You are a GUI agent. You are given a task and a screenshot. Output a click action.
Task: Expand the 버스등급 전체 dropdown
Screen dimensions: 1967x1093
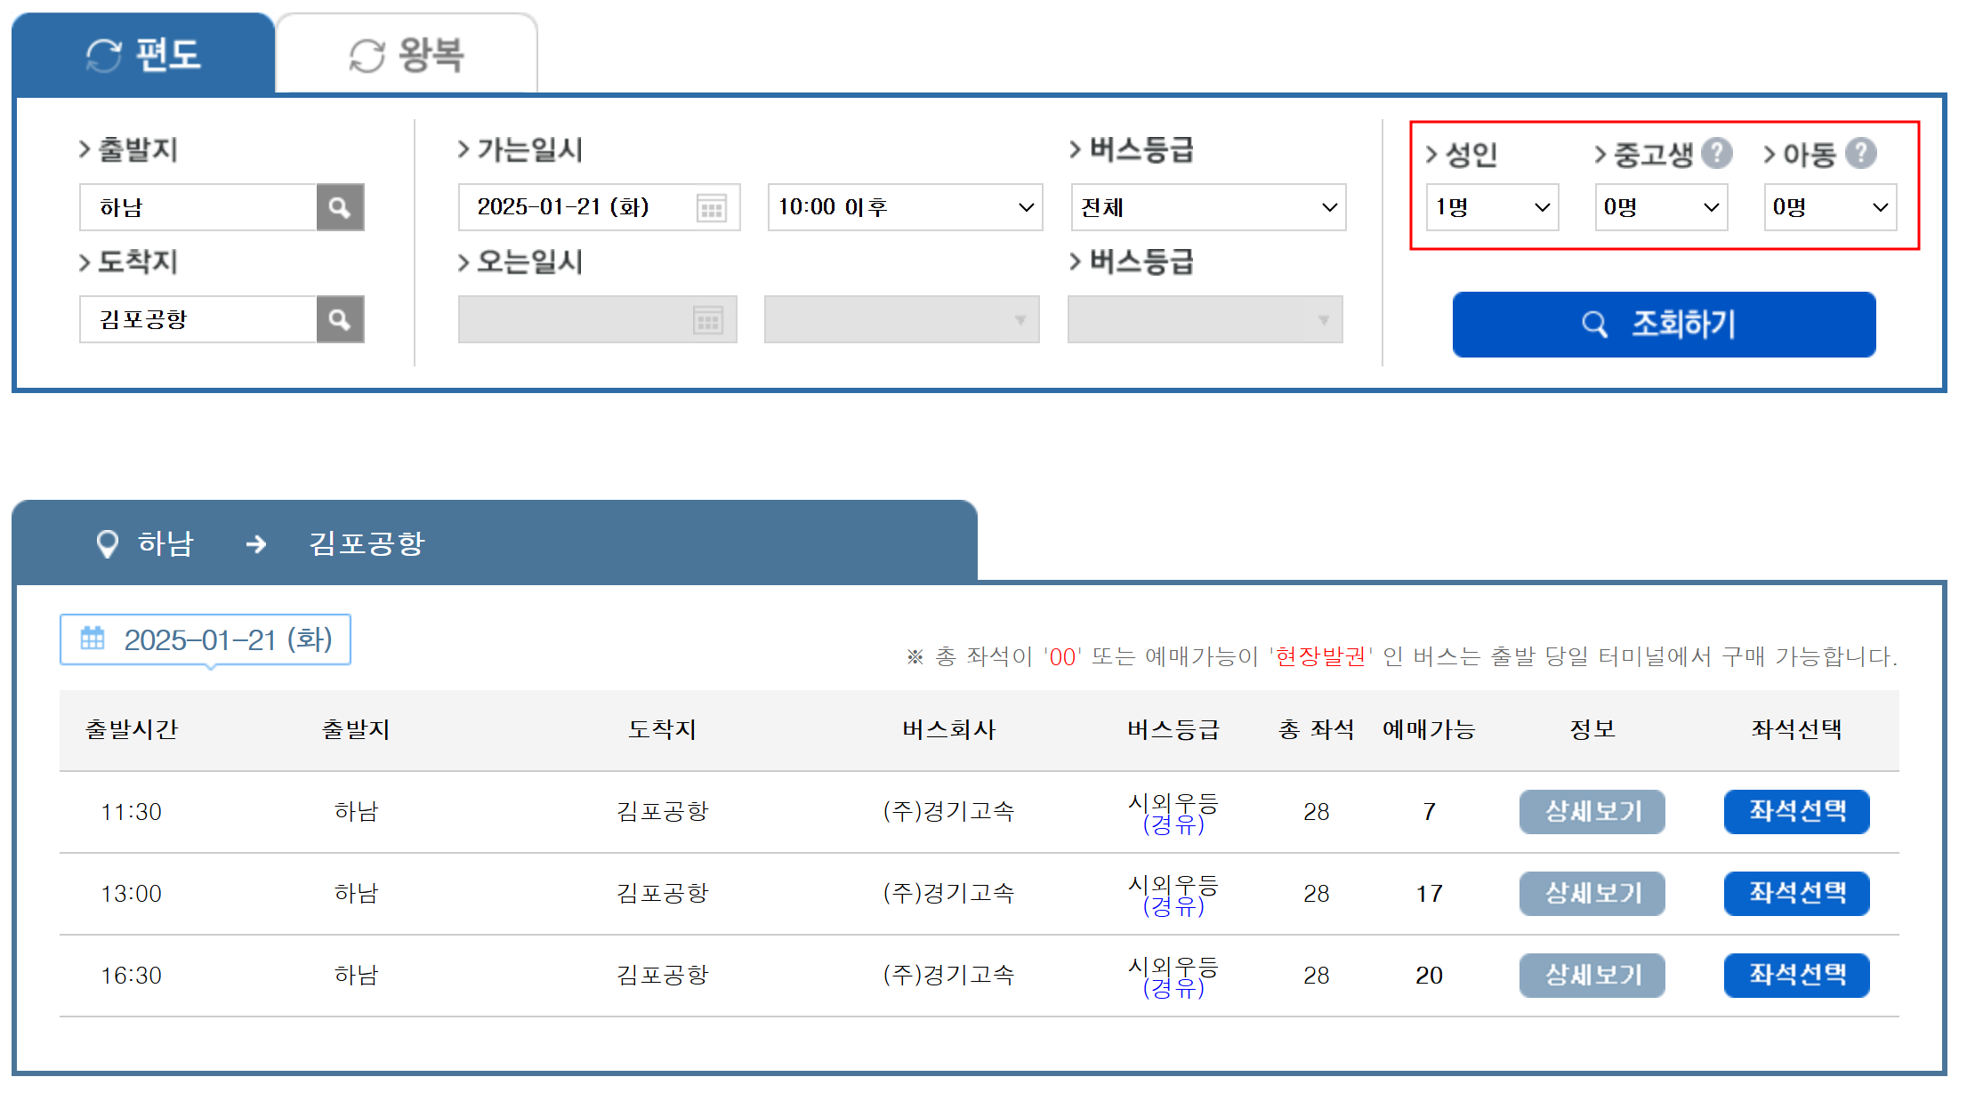[1208, 207]
